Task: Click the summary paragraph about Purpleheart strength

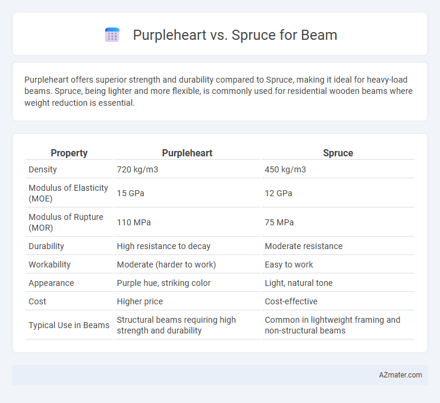Action: point(218,91)
